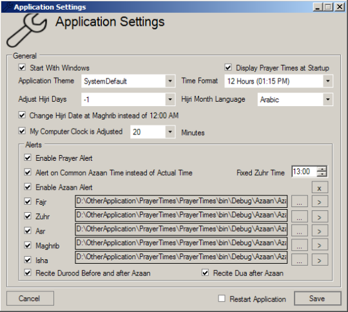Screen dimensions: 348x312
Task: Play the Maghrib azaan sound
Action: coord(320,244)
